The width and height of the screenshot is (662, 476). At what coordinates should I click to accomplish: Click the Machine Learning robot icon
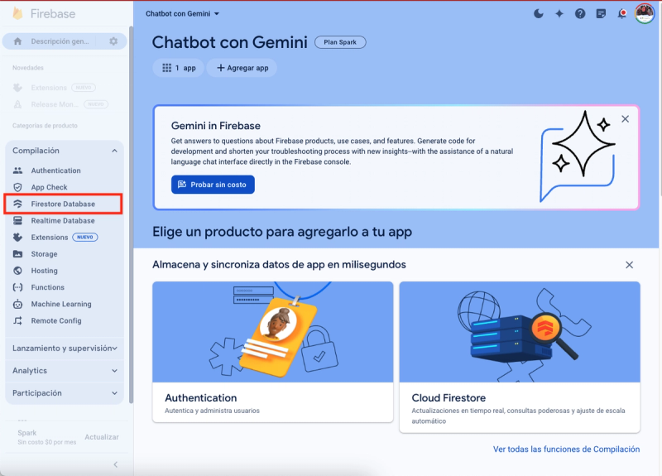[17, 304]
